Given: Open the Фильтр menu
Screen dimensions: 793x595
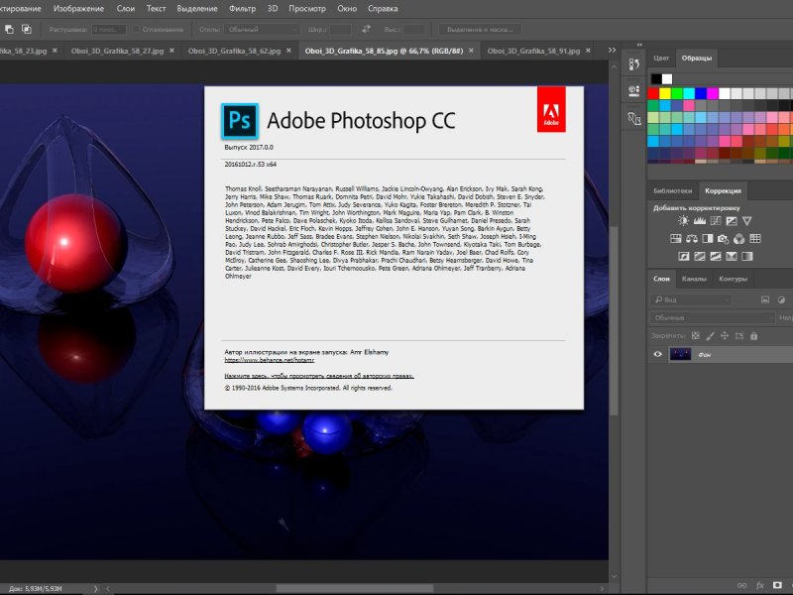Looking at the screenshot, I should click(x=242, y=9).
